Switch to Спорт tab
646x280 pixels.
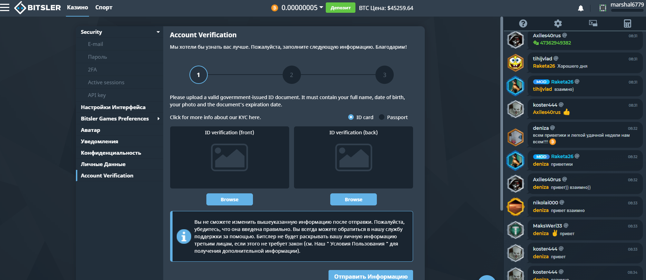click(x=104, y=7)
